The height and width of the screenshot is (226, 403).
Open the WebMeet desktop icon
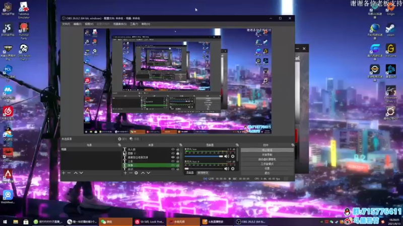tap(8, 197)
